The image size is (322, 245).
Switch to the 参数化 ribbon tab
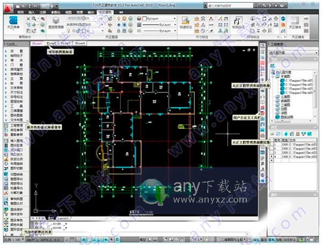click(x=56, y=12)
